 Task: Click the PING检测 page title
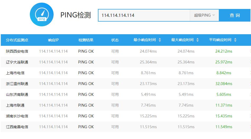tap(75, 15)
